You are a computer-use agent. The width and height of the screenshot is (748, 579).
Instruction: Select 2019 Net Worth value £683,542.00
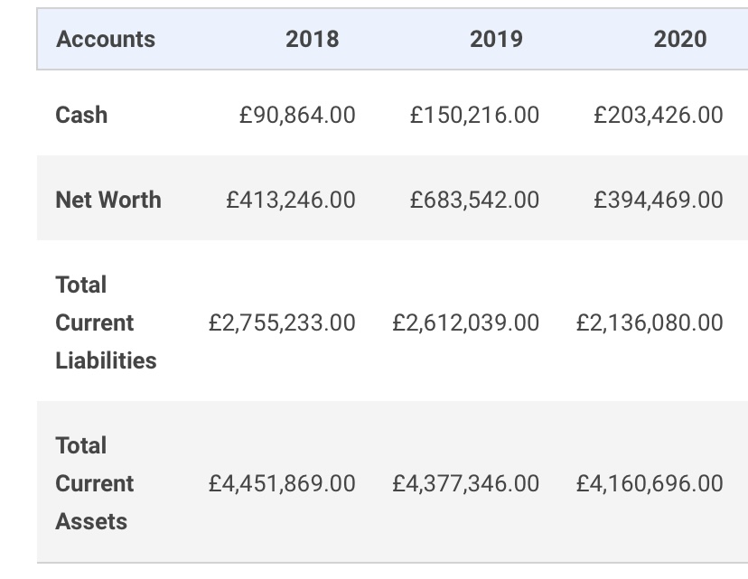tap(474, 200)
